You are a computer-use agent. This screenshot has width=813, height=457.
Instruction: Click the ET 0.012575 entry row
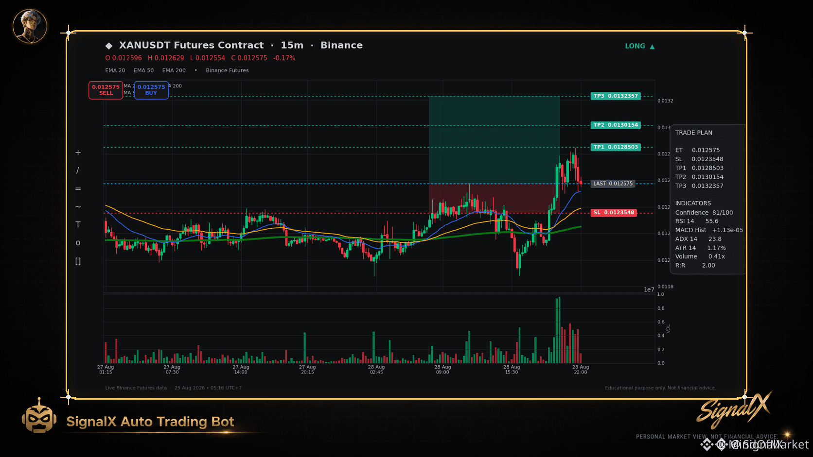(697, 151)
